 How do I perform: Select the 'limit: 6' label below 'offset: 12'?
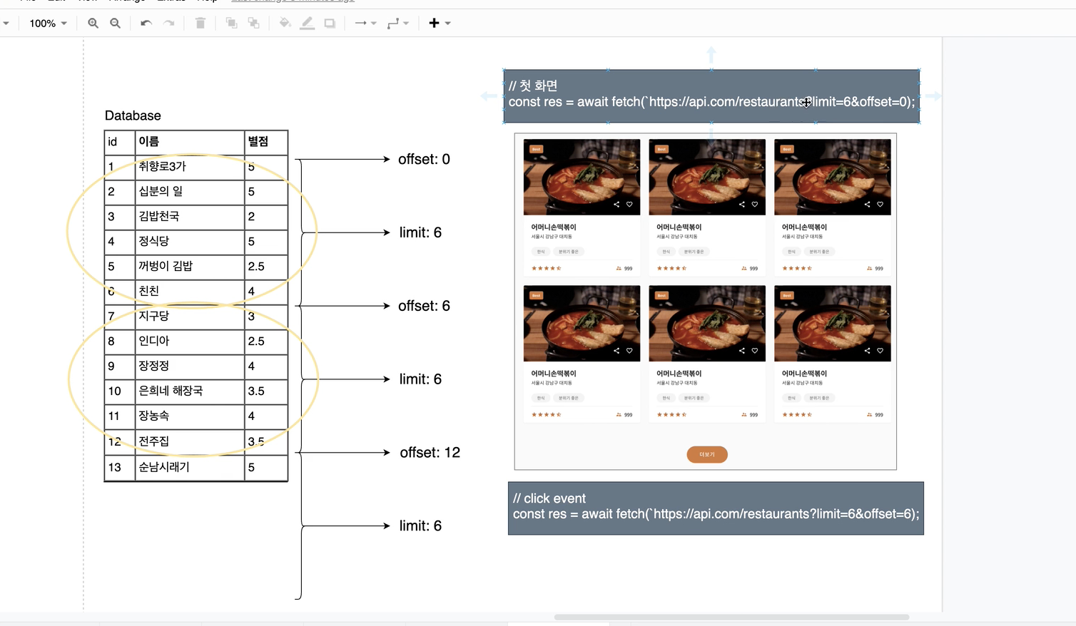coord(420,526)
